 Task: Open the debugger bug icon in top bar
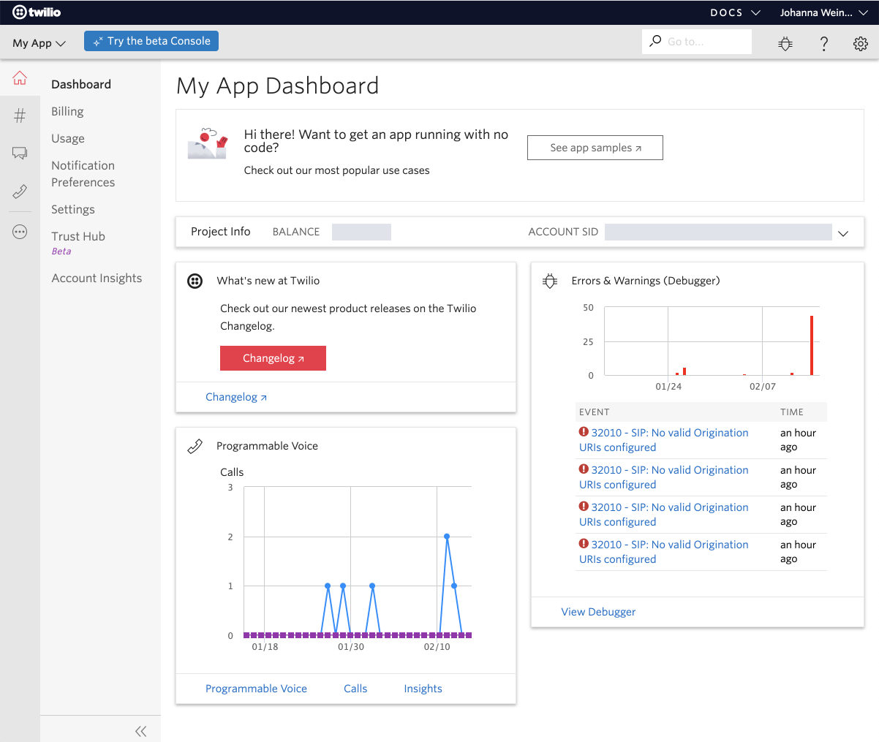(785, 43)
